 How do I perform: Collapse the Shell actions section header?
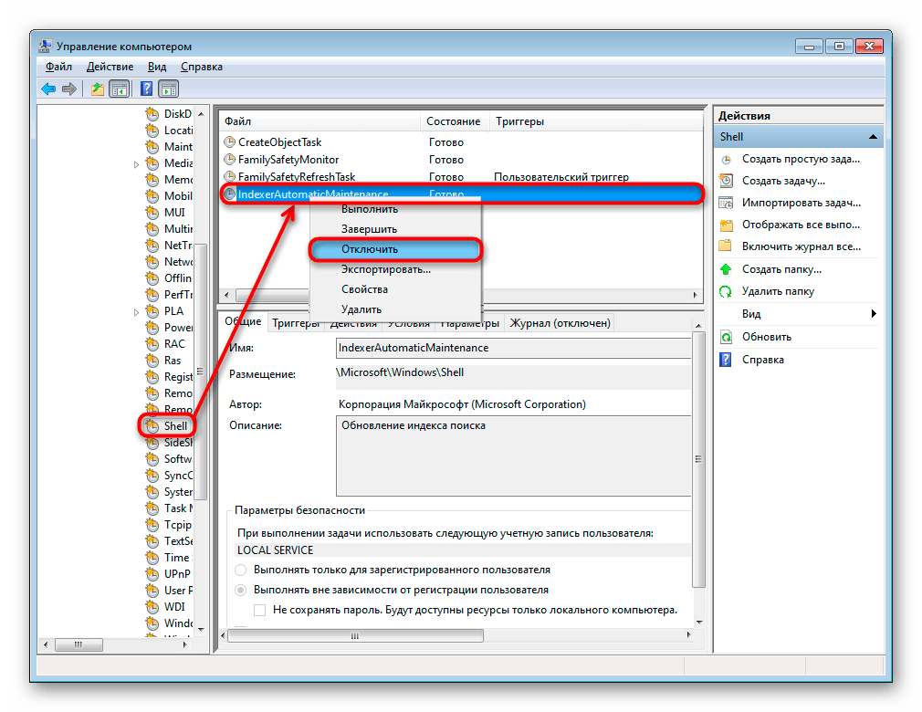tap(873, 137)
